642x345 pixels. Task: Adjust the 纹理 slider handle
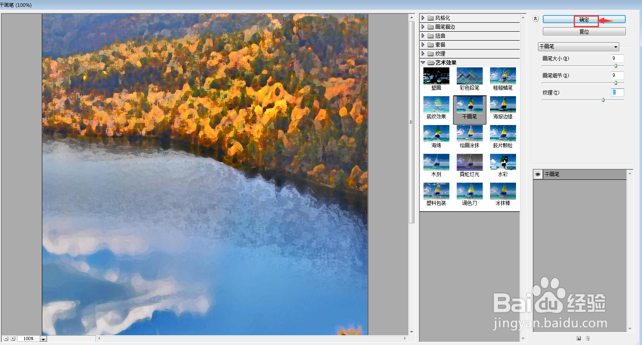pyautogui.click(x=603, y=100)
